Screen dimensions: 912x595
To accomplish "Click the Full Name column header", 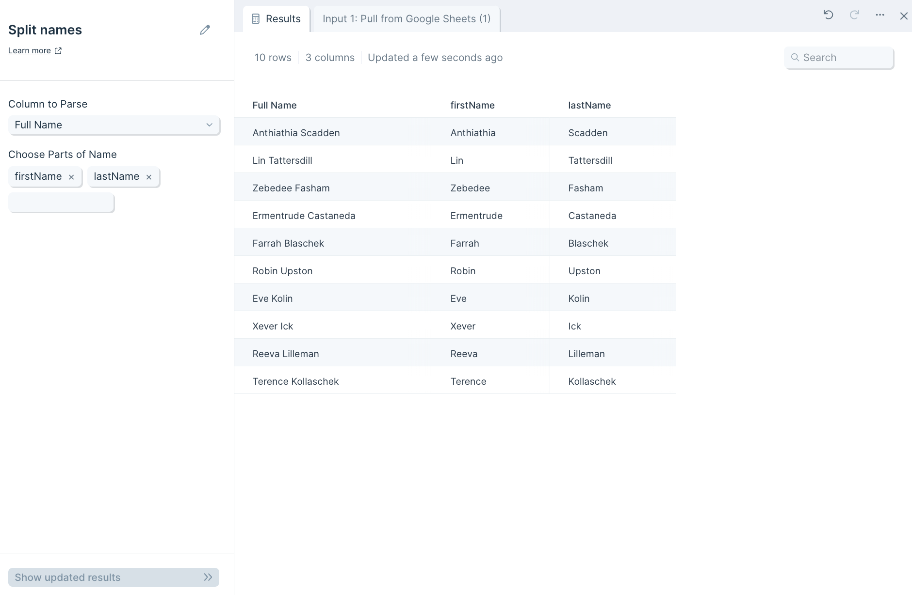I will [275, 106].
